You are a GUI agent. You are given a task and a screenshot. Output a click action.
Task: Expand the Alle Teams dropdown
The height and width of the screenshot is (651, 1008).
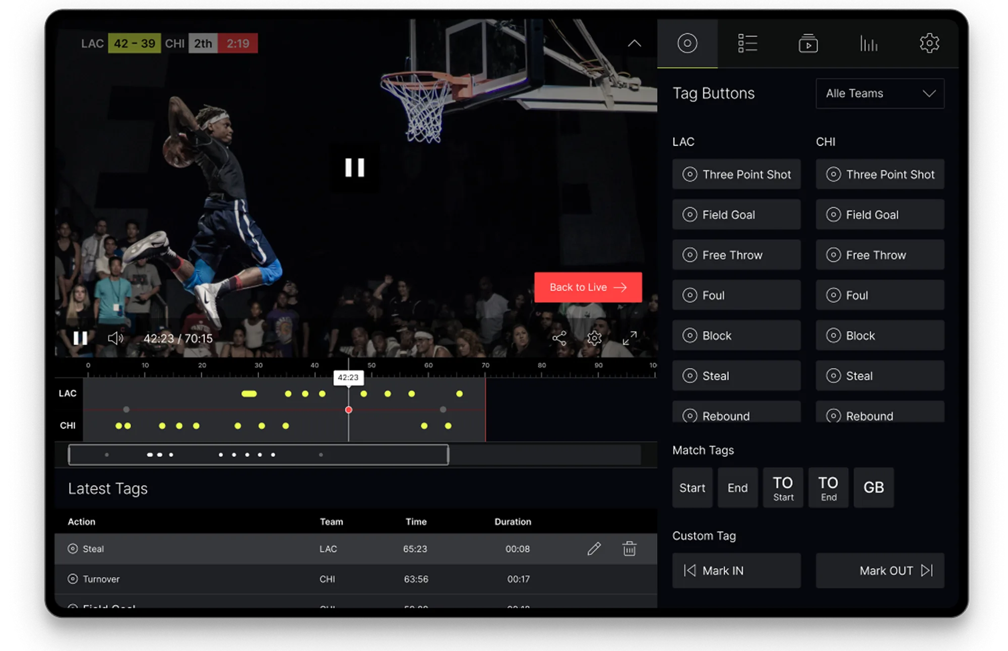pos(880,93)
